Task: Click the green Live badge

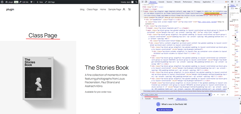Action: (16, 2)
